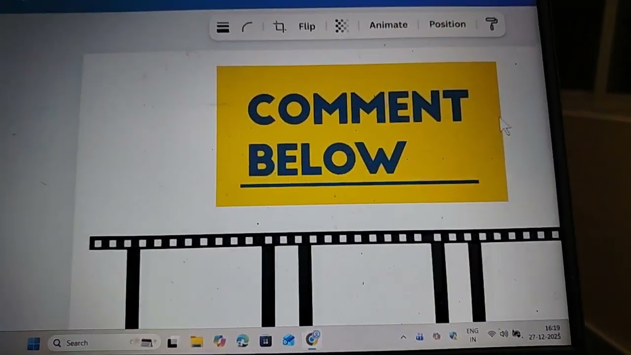Image resolution: width=631 pixels, height=355 pixels.
Task: Click the ENG IN language indicator
Action: 473,336
